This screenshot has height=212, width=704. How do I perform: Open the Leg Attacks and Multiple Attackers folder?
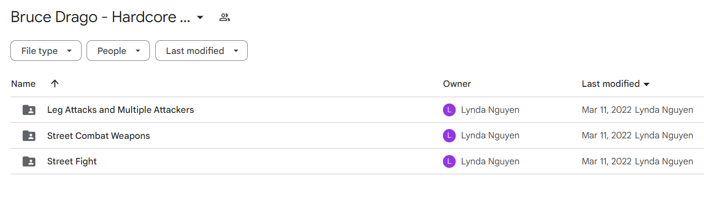pos(120,110)
